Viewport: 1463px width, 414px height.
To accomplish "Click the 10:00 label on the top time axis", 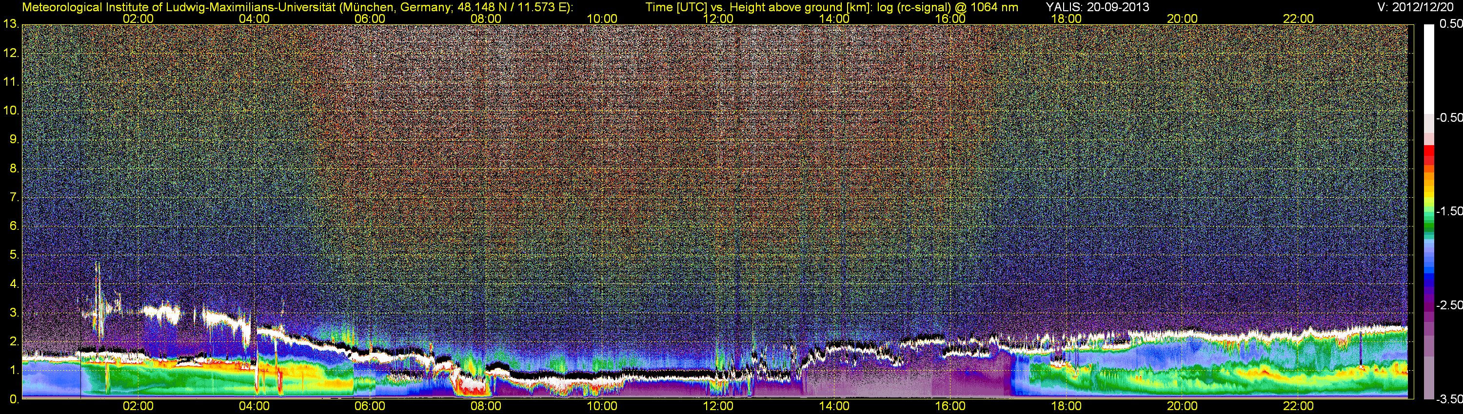I will (602, 19).
